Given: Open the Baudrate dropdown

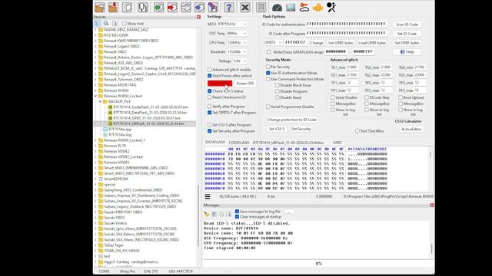Looking at the screenshot, I should pos(237,52).
